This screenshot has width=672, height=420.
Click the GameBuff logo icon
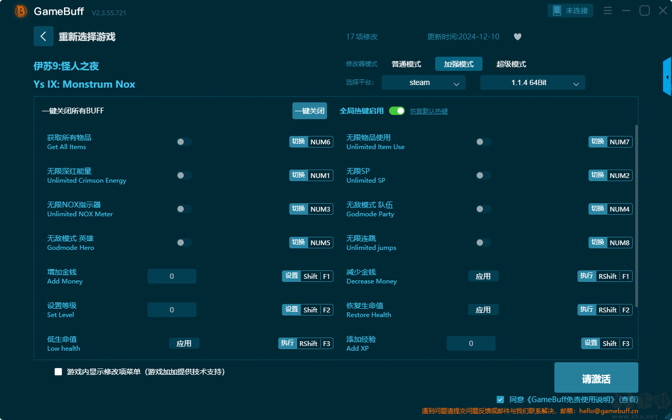coord(21,11)
